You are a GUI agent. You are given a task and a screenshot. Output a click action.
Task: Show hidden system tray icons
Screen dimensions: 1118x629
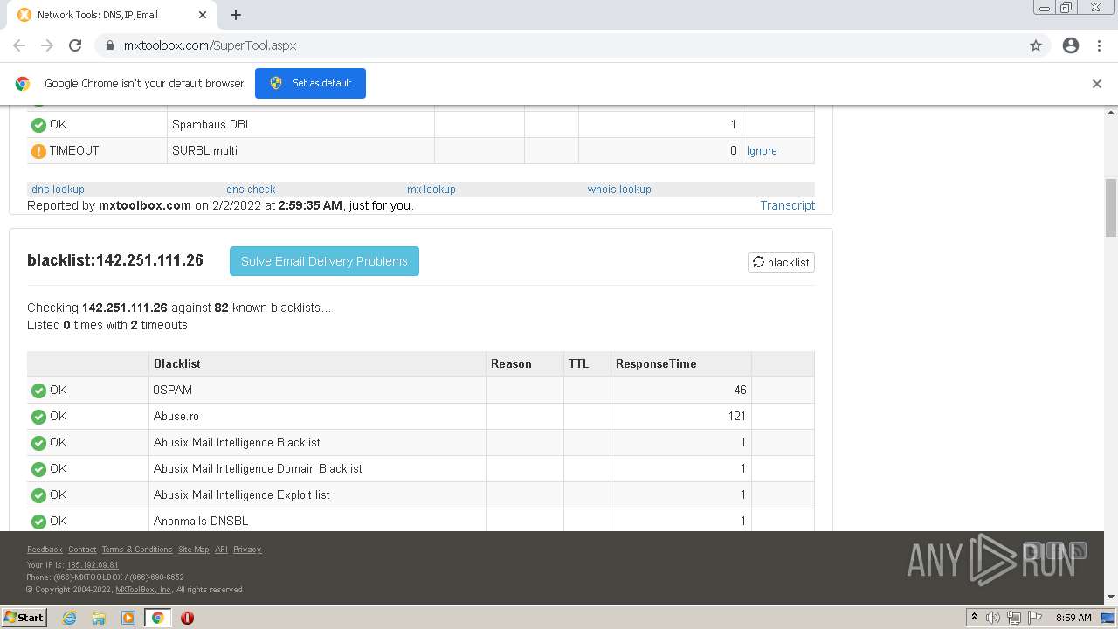tap(974, 618)
